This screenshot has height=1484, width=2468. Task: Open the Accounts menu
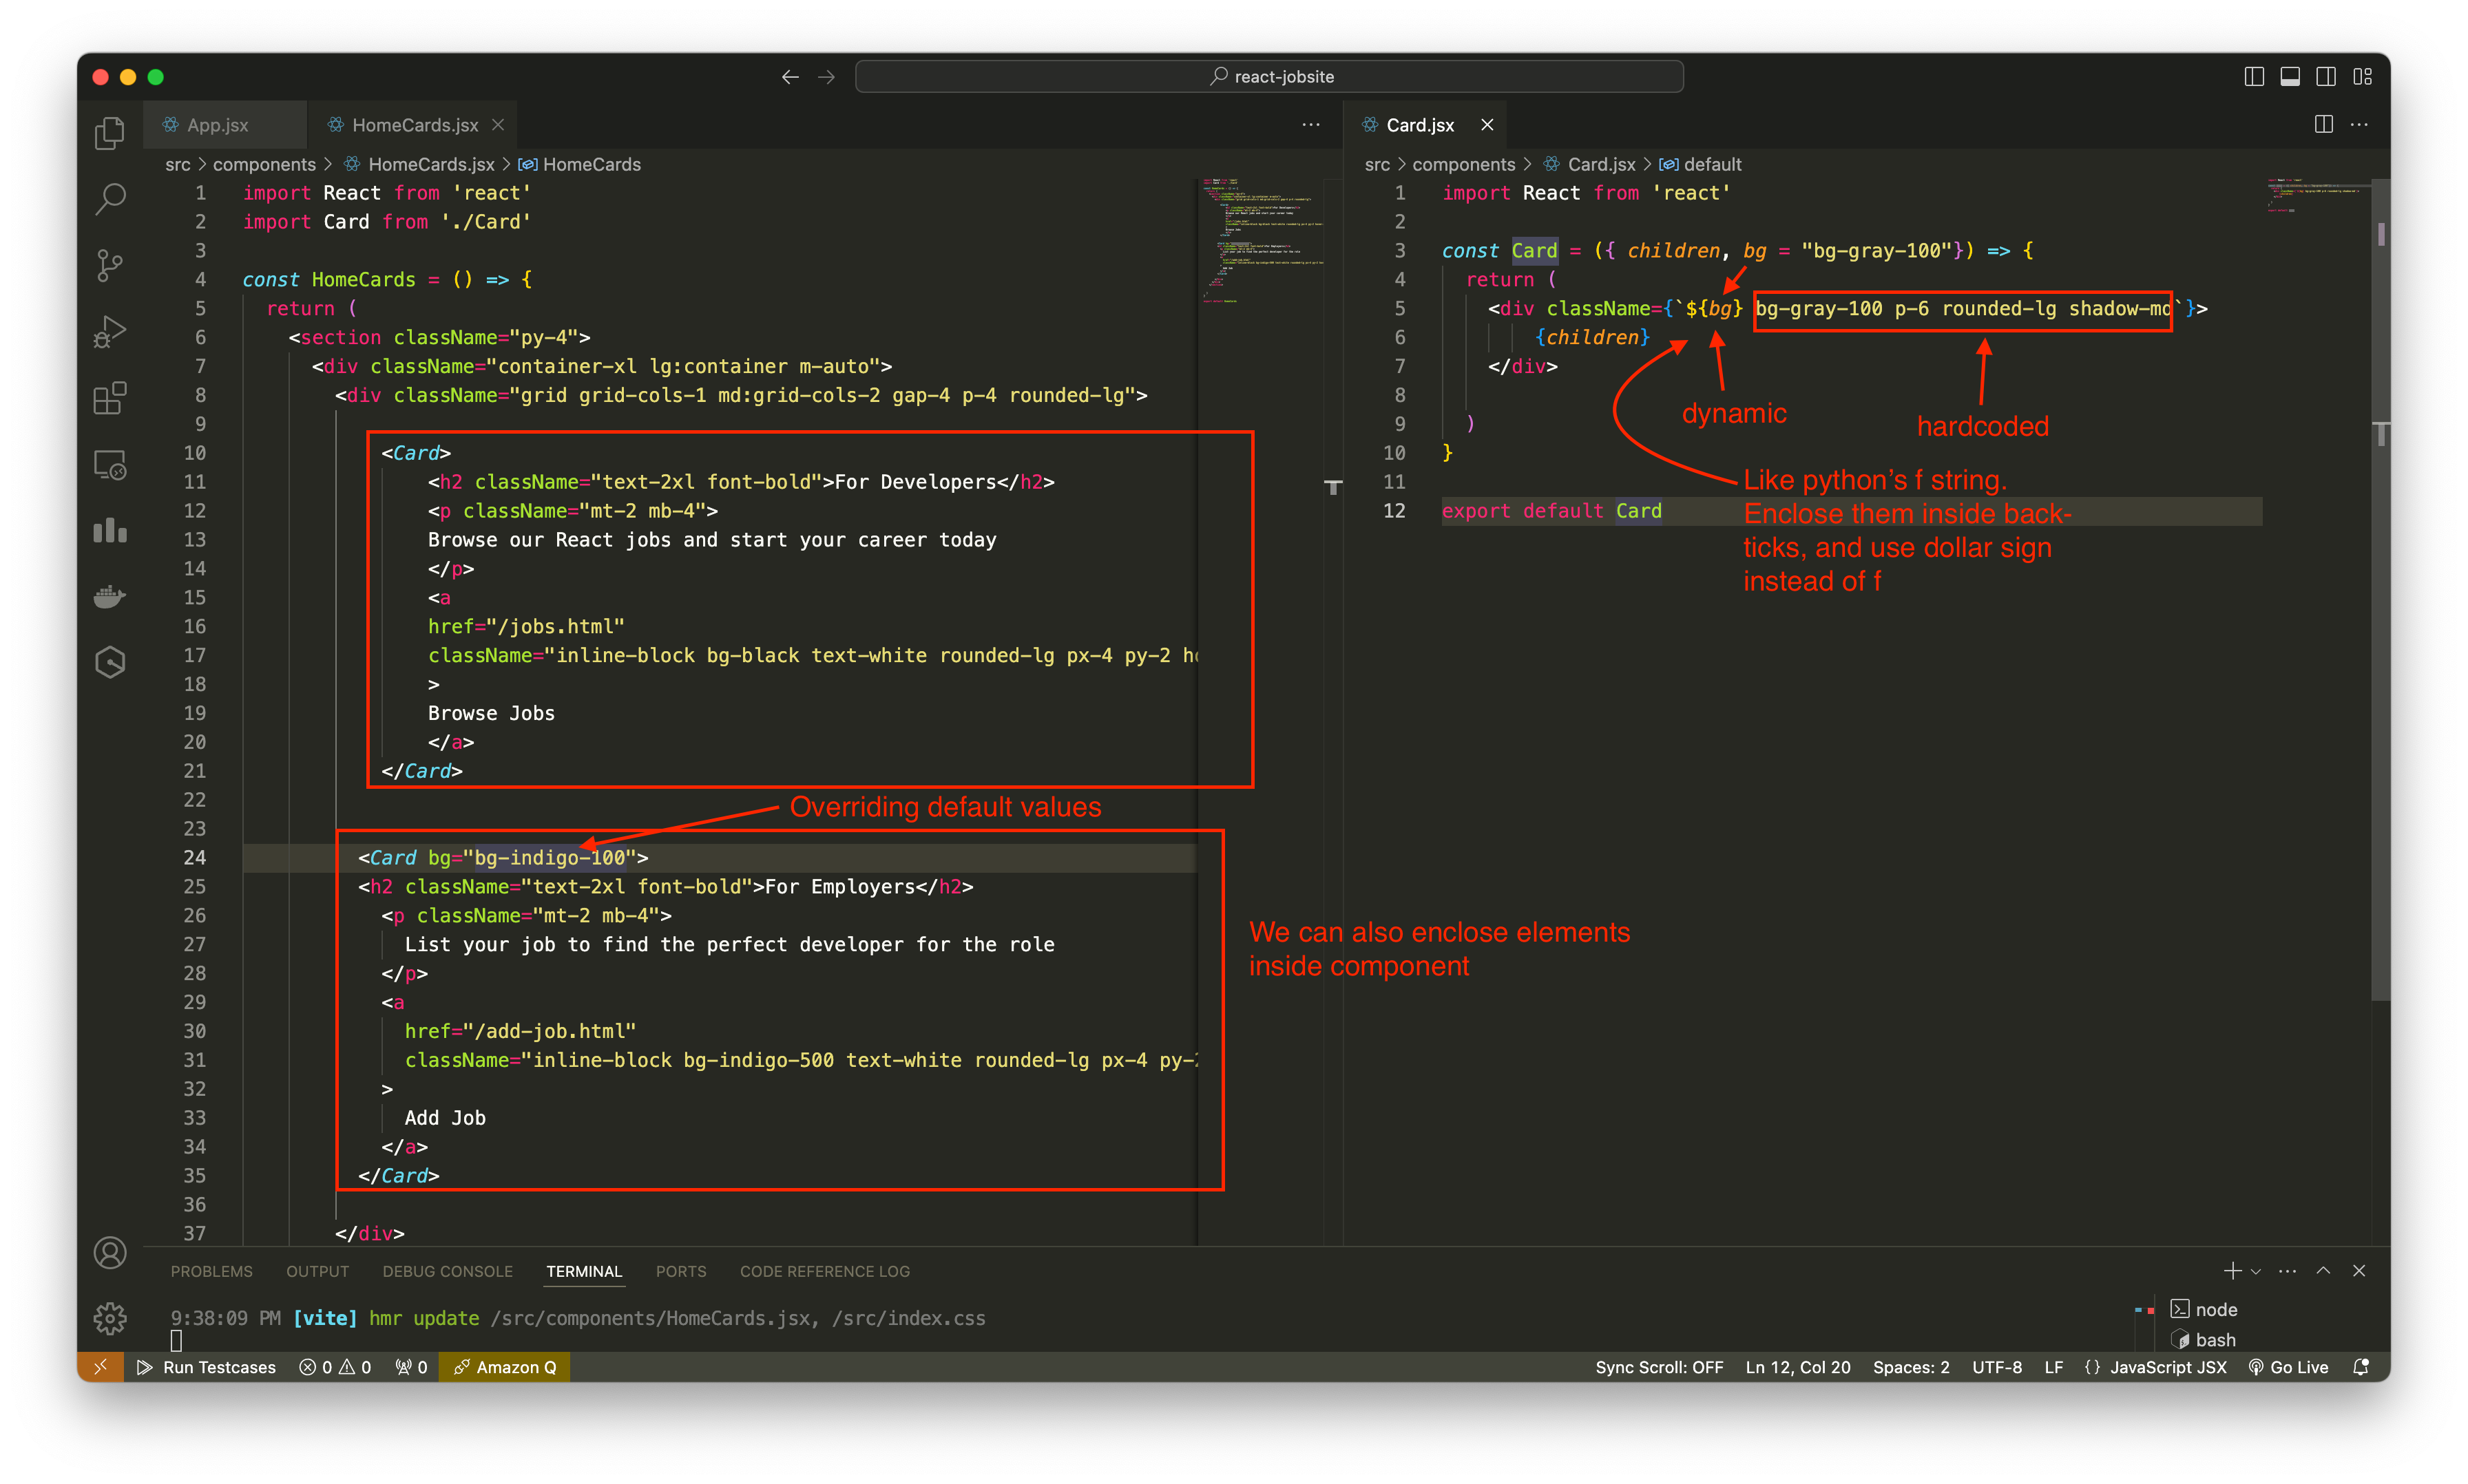click(110, 1253)
